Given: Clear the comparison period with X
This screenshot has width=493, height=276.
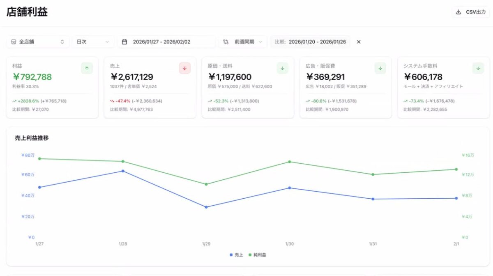Looking at the screenshot, I should click(x=359, y=42).
